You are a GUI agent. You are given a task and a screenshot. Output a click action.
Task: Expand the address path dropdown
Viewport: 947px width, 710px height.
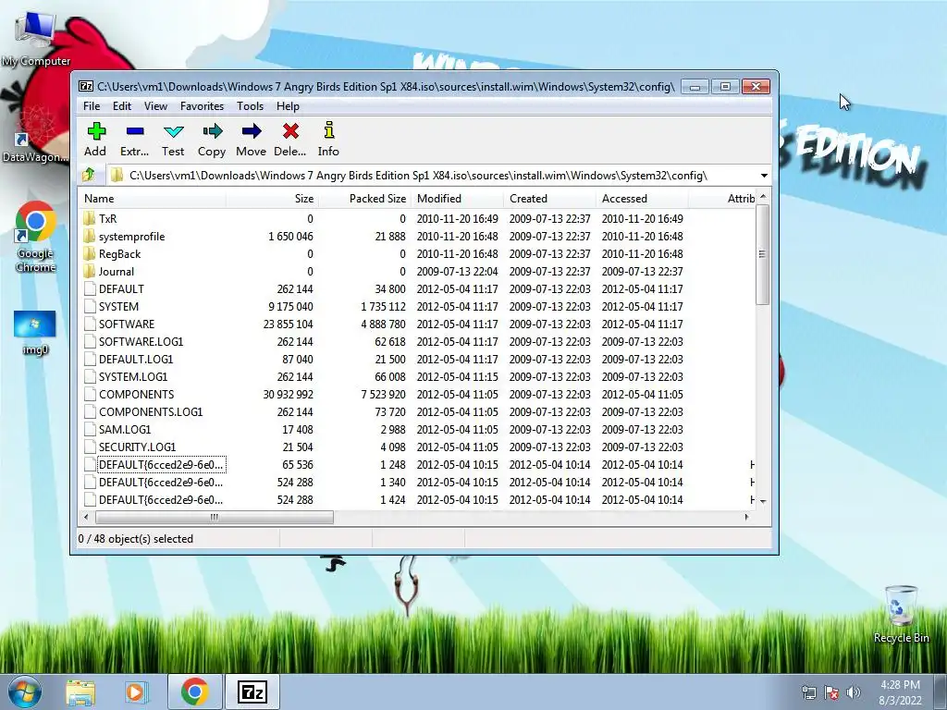tap(764, 176)
